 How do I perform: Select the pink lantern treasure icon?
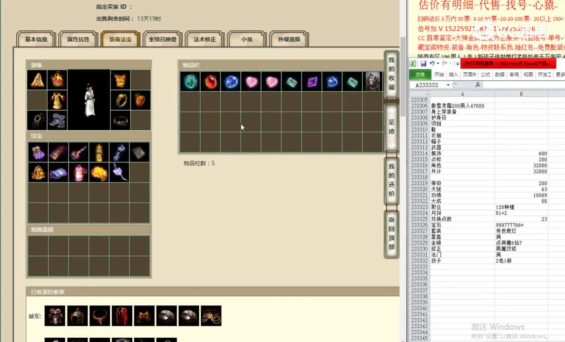pyautogui.click(x=78, y=172)
